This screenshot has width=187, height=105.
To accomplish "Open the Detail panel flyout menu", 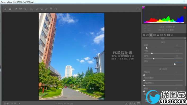I will click(185, 38).
